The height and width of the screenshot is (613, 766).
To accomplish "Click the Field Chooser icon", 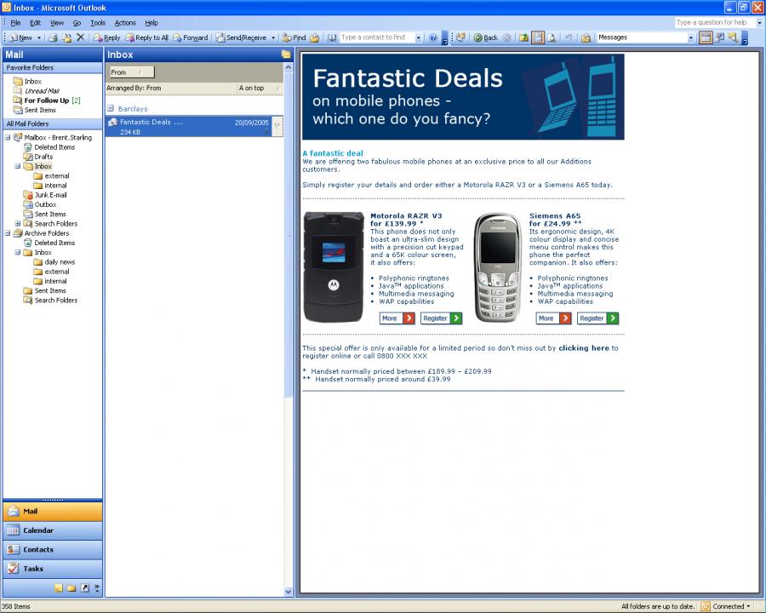I will click(x=719, y=37).
